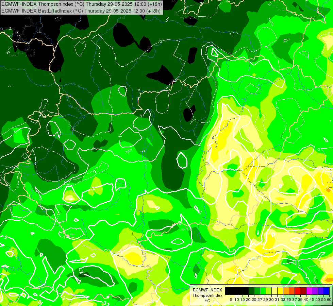
Task: Click legend tick value 37
Action: point(295,300)
